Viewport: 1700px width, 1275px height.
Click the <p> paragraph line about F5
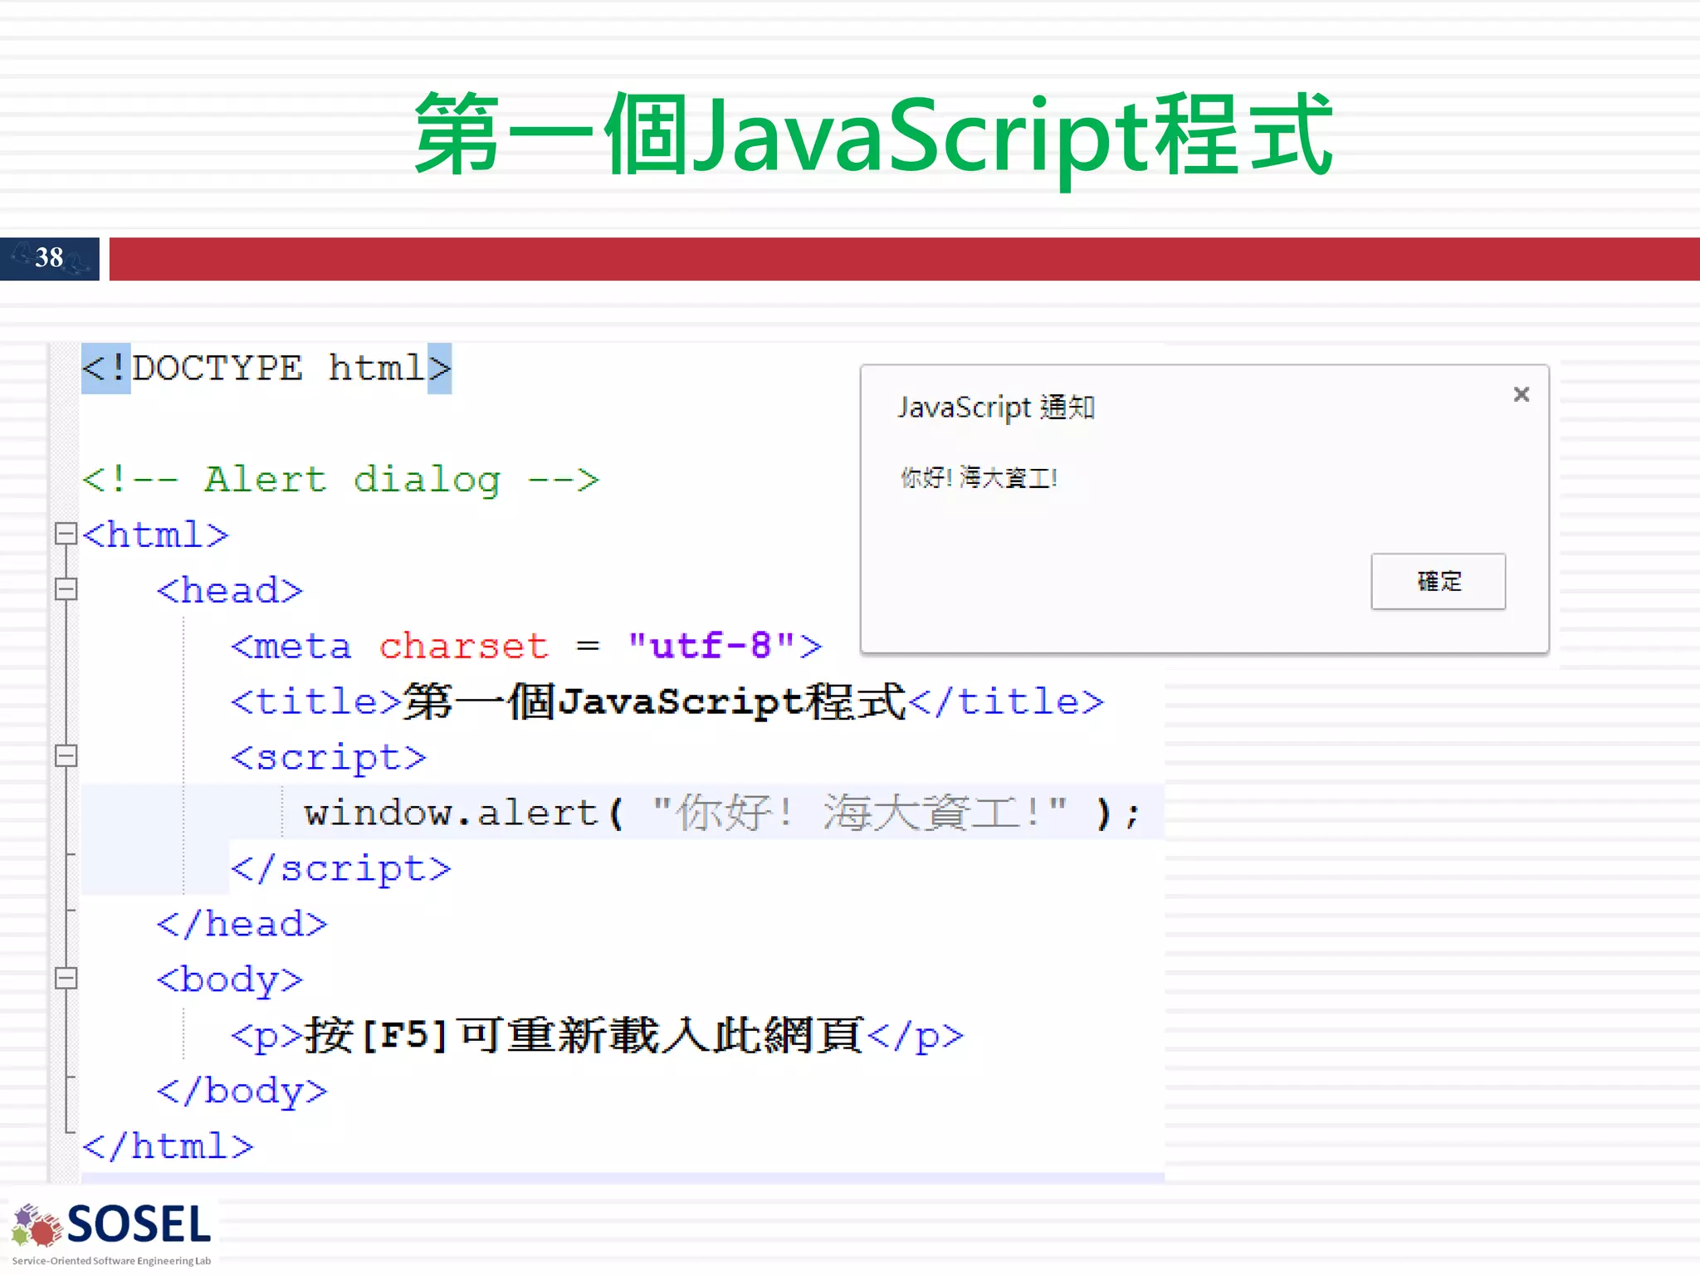[598, 1035]
